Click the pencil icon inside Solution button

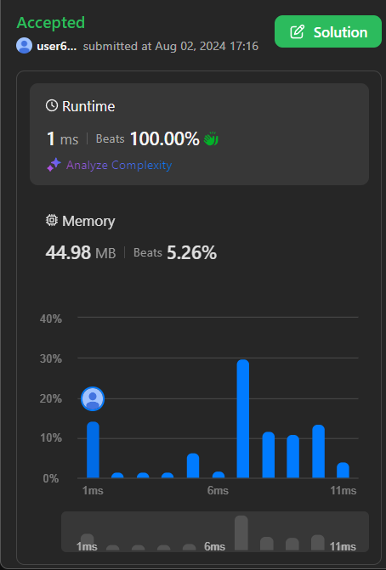point(297,31)
